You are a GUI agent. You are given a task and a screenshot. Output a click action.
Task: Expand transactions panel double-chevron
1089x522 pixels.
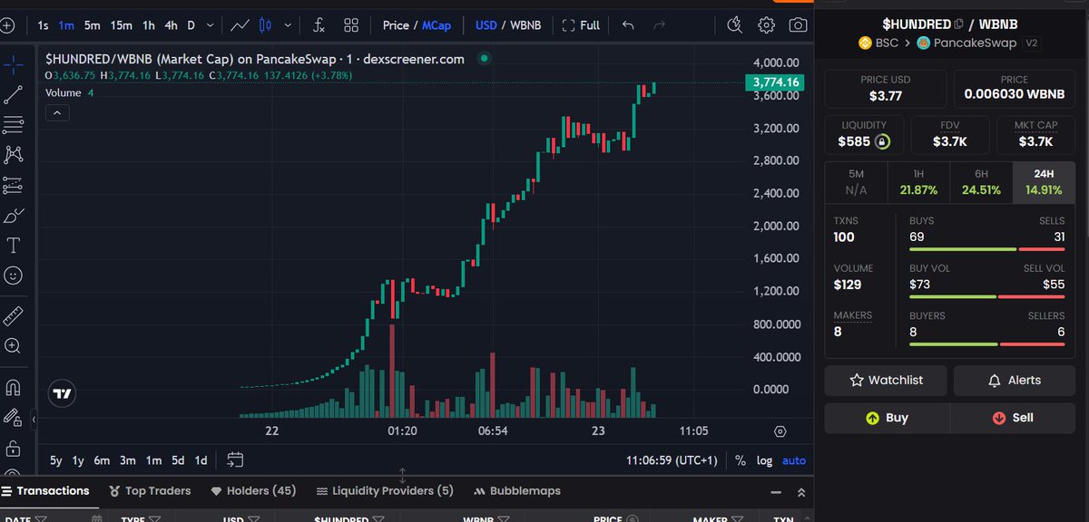tap(800, 492)
